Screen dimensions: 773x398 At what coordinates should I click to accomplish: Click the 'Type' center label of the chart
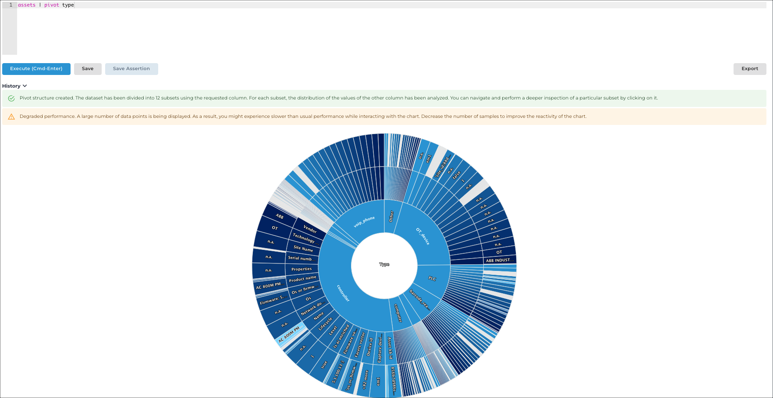coord(384,264)
